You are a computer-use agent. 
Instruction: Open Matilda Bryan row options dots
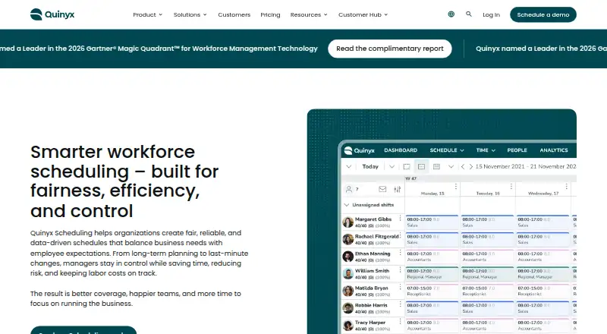pos(401,287)
